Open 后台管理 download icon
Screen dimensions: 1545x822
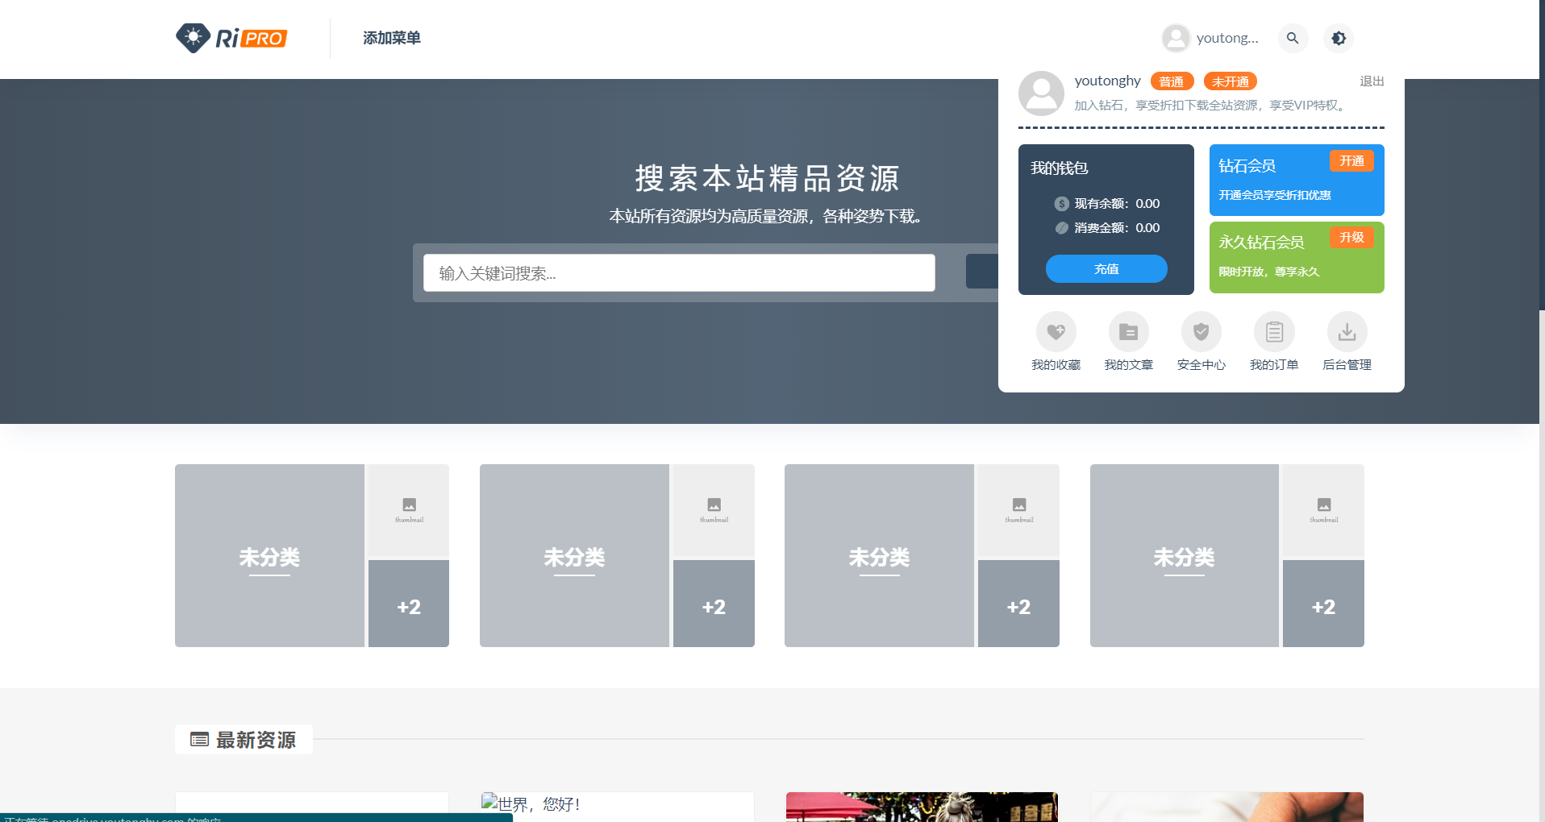(1347, 332)
